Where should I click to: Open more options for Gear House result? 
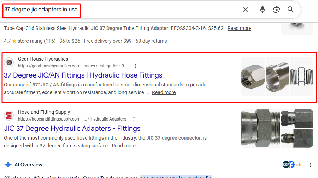click(x=135, y=66)
